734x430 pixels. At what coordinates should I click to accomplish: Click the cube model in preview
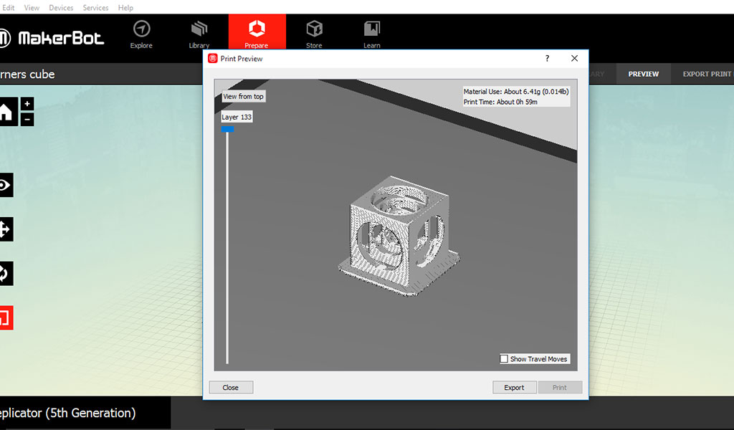point(399,236)
